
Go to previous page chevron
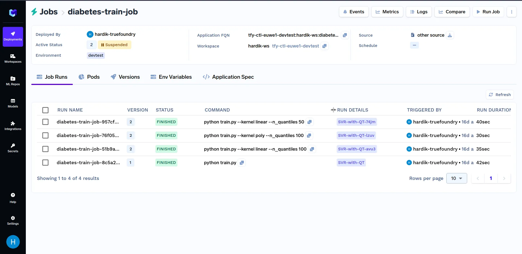478,178
